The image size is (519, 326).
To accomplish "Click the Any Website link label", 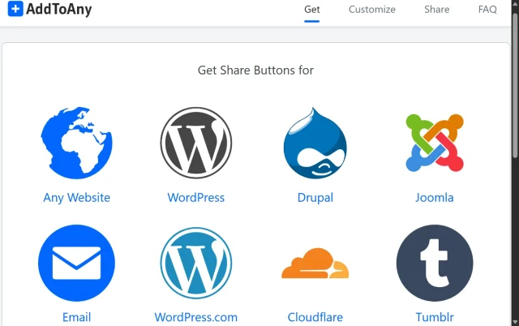I will (x=76, y=198).
